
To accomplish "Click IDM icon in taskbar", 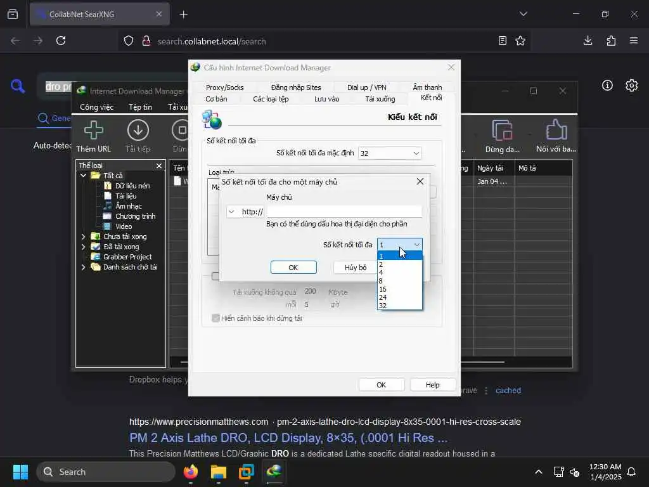I will coord(274,472).
